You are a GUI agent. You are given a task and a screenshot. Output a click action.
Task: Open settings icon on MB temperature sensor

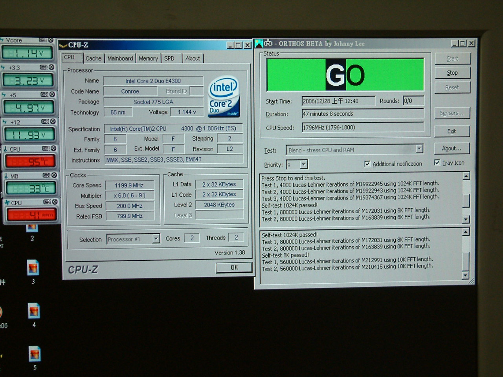(47, 175)
